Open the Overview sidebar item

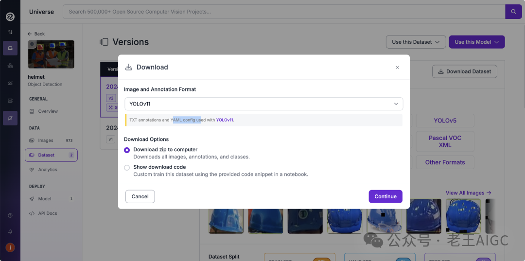(51, 111)
